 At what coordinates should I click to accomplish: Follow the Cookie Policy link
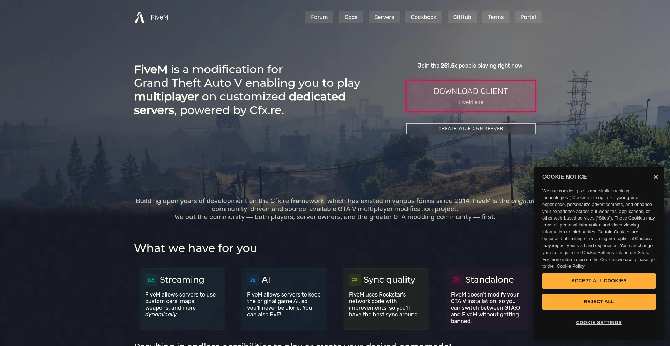(x=571, y=266)
